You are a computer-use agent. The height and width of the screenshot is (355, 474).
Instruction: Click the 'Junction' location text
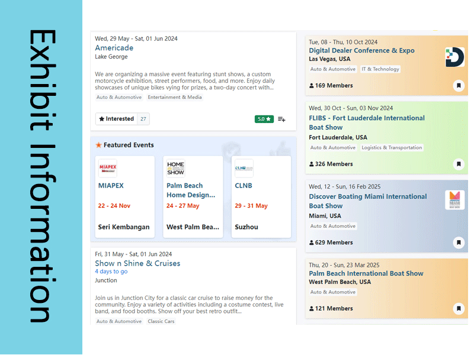point(106,280)
